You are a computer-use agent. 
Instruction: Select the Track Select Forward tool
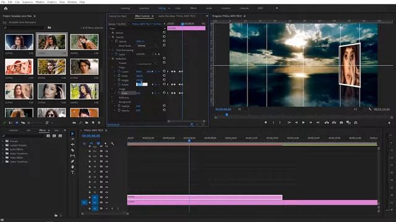coord(72,139)
